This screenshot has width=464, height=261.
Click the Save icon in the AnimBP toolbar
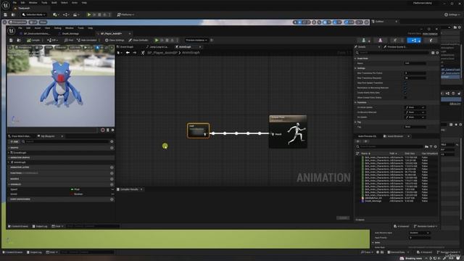[x=11, y=41]
